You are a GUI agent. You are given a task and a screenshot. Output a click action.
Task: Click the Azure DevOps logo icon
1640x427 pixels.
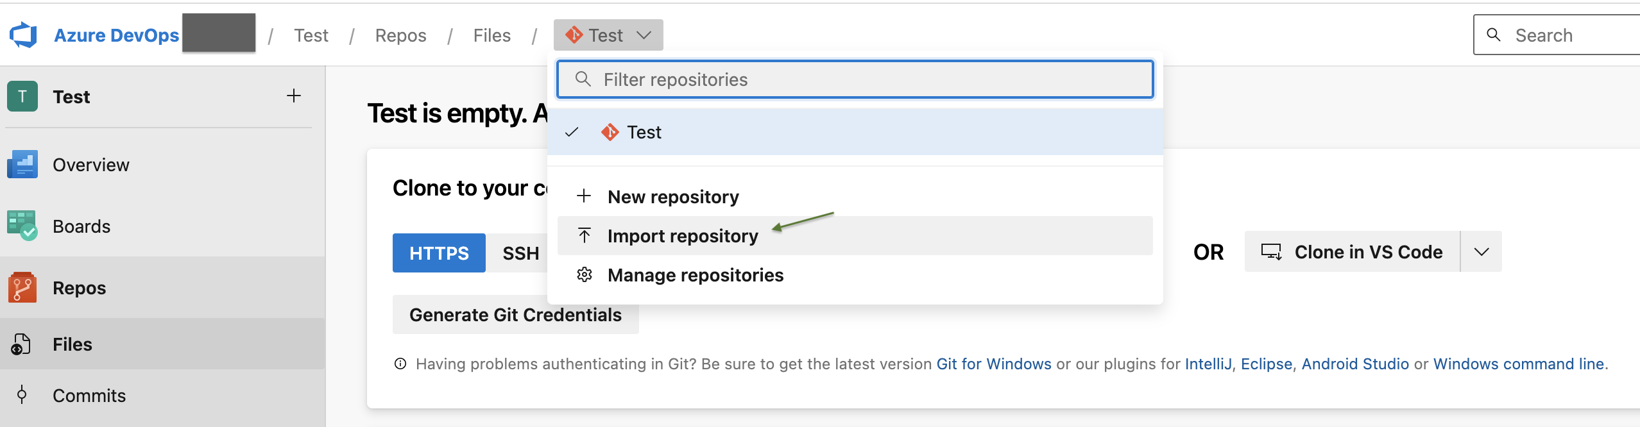[x=24, y=35]
